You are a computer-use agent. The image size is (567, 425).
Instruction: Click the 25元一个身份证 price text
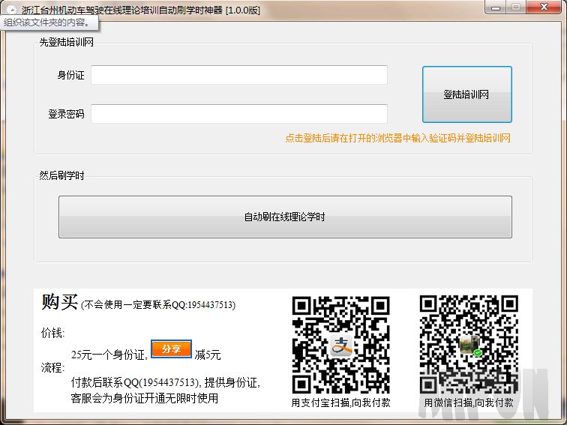[109, 355]
